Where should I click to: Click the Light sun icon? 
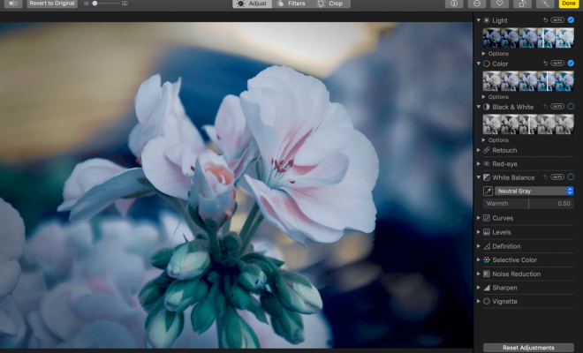(487, 20)
